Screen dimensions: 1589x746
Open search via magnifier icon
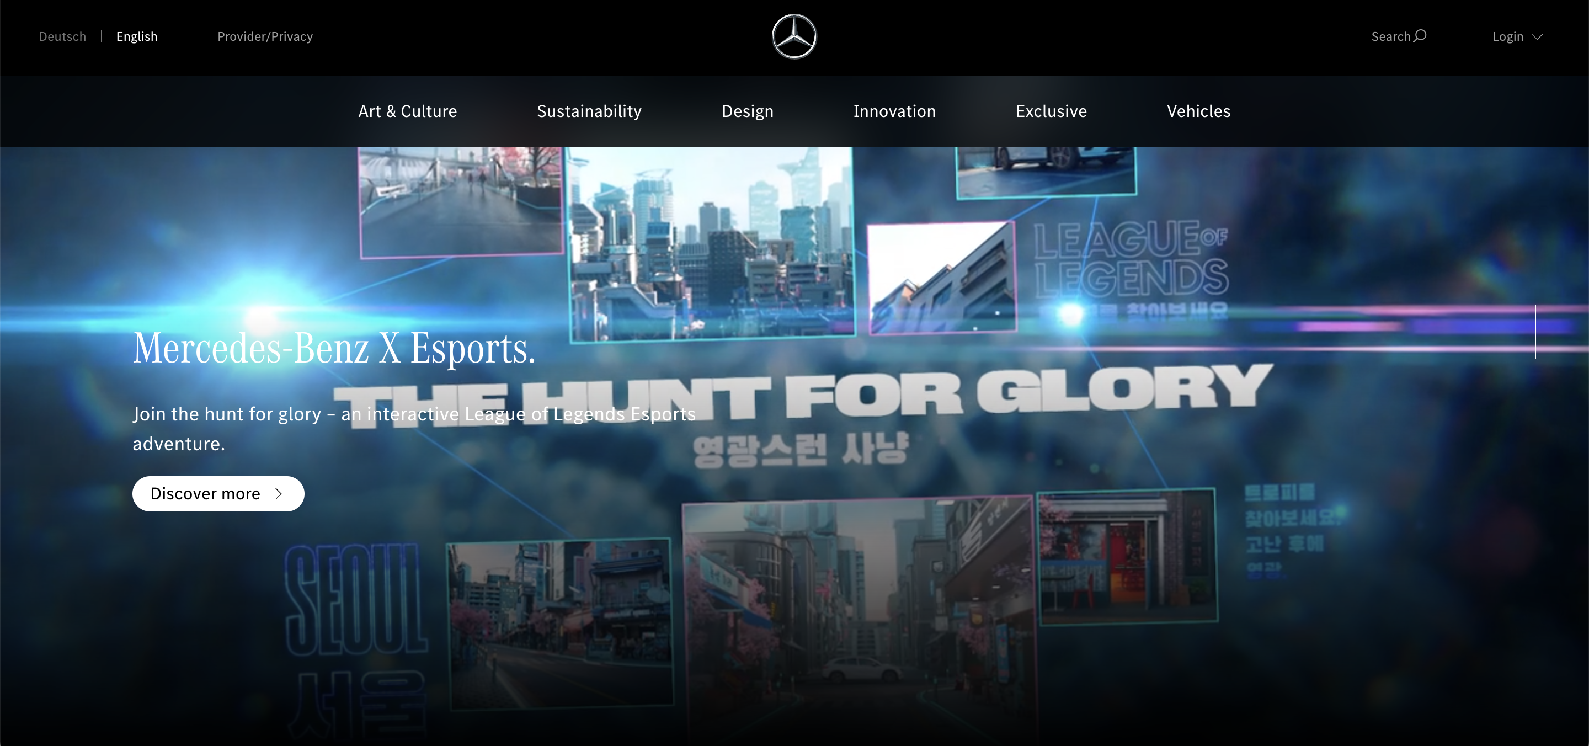pos(1420,36)
